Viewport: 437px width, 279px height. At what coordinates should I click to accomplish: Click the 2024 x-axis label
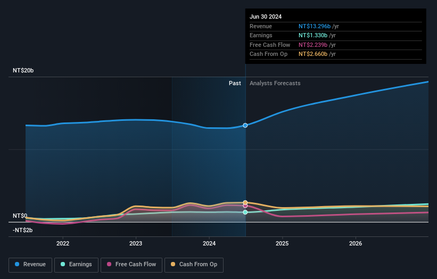(x=209, y=243)
